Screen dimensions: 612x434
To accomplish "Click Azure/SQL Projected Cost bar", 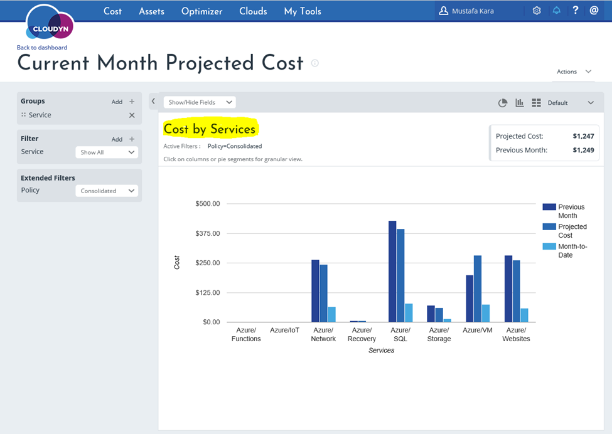I will click(400, 275).
